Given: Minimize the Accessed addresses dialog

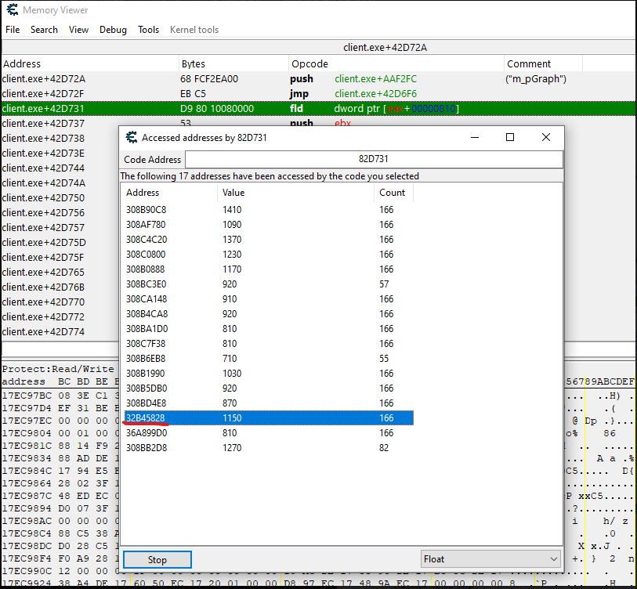Looking at the screenshot, I should [x=474, y=137].
